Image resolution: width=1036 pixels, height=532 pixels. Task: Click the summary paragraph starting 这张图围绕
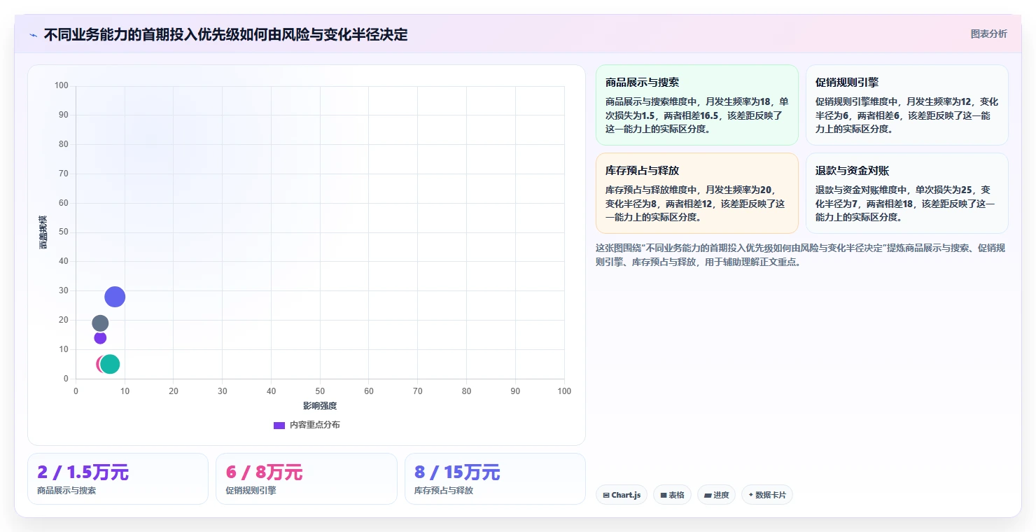click(x=800, y=255)
